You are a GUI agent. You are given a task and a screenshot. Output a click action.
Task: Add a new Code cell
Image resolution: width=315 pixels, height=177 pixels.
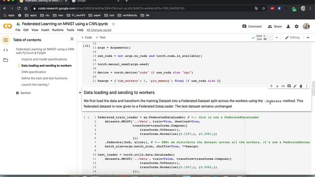point(87,37)
